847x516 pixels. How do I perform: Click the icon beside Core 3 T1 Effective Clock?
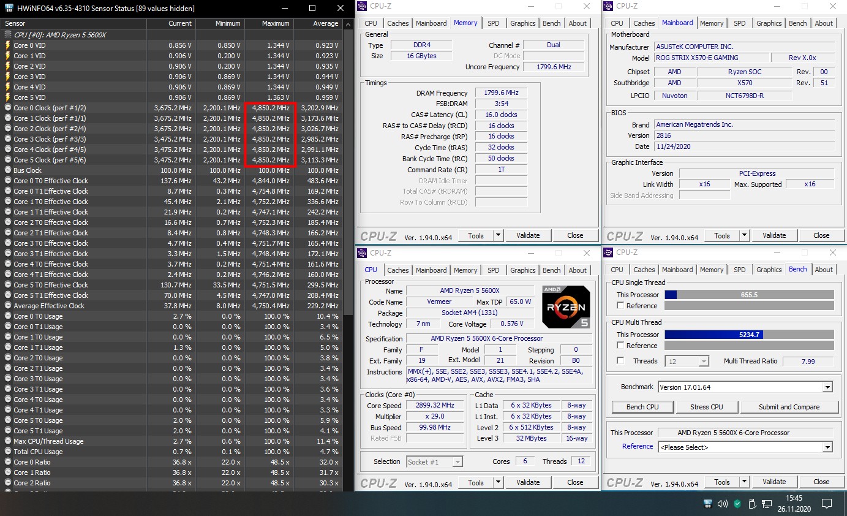click(7, 254)
